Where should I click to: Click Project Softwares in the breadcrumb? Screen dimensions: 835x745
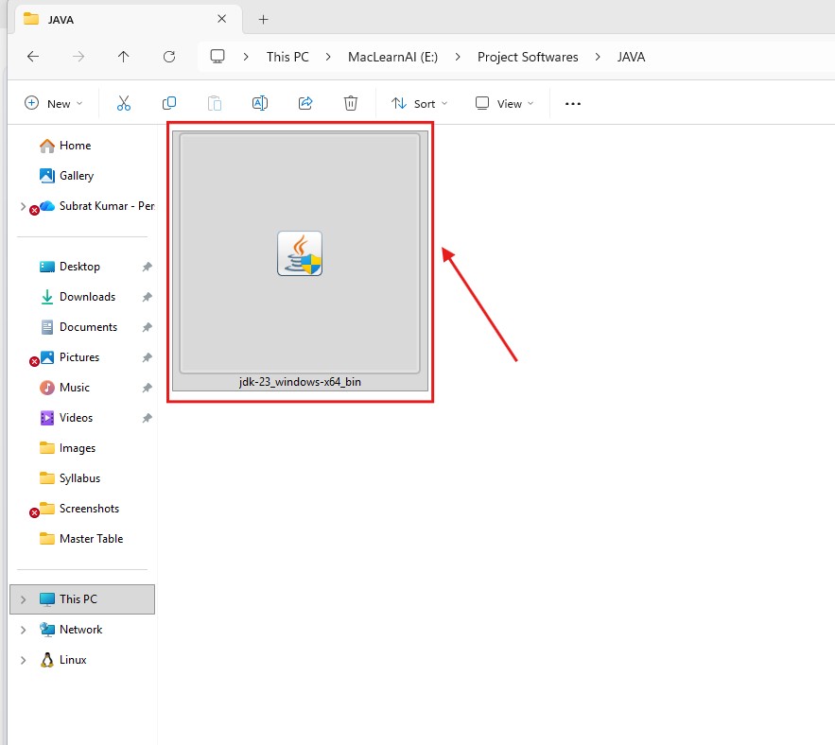pyautogui.click(x=527, y=57)
